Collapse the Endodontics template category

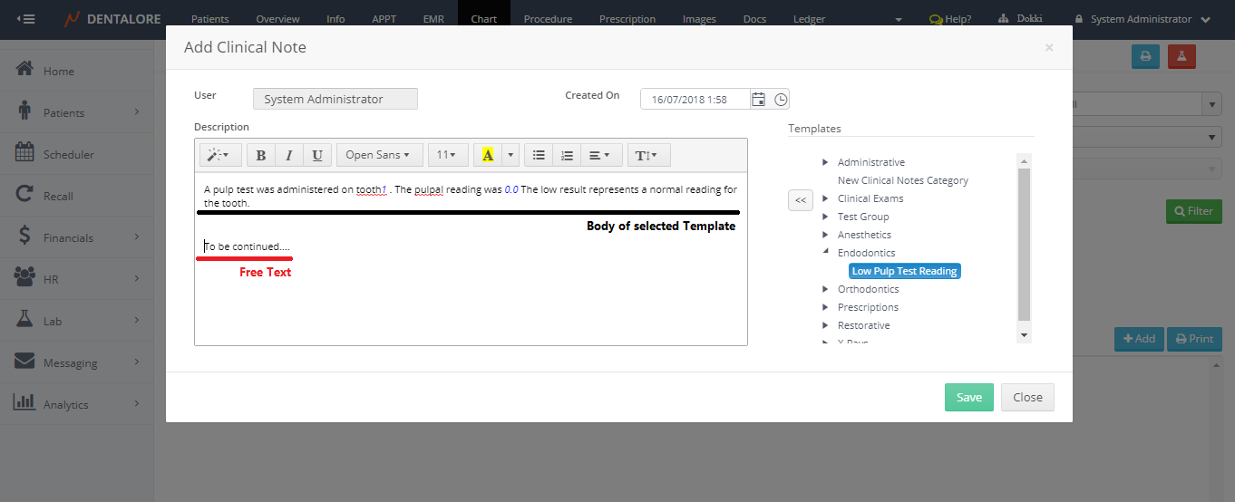pyautogui.click(x=825, y=253)
